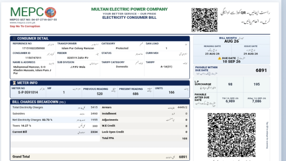
Task: Click the Arrears row
Action: click(145, 107)
